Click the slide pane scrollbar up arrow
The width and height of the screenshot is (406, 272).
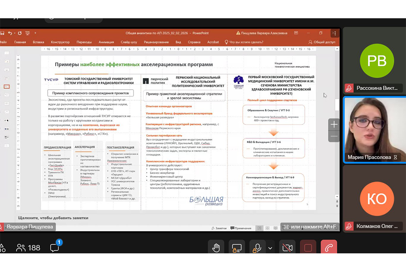click(x=337, y=49)
